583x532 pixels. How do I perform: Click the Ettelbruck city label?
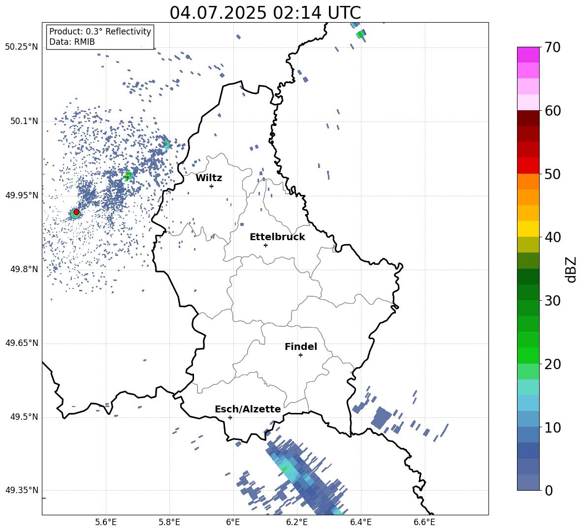click(x=277, y=237)
